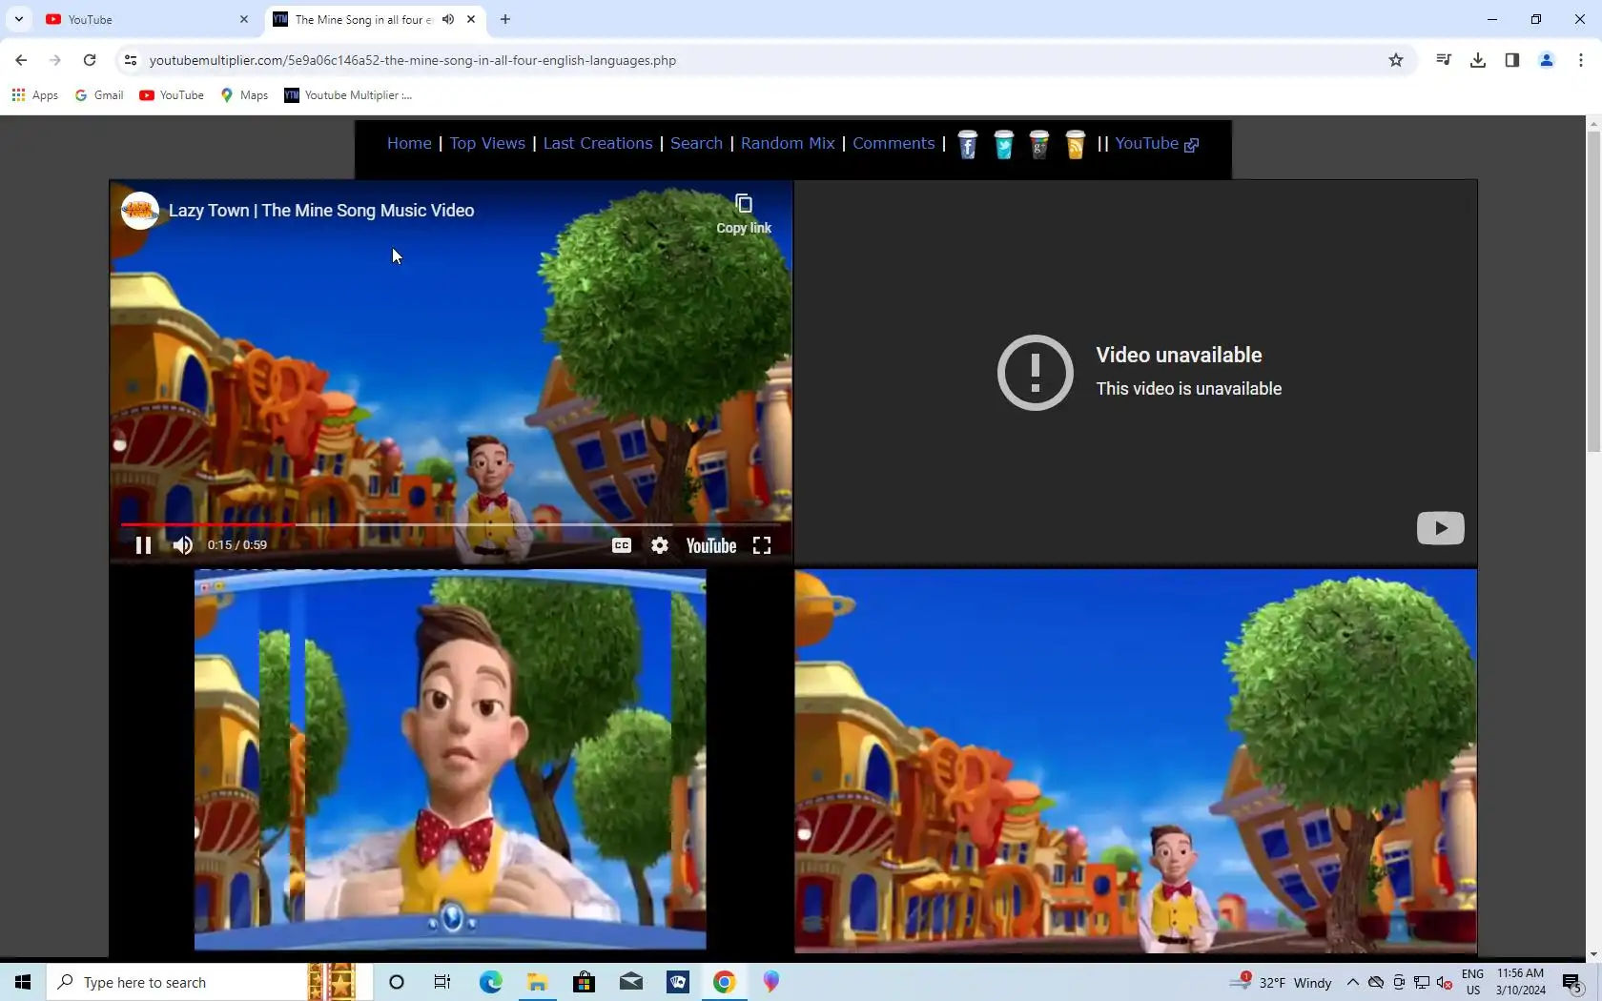Image resolution: width=1602 pixels, height=1001 pixels.
Task: Open File Explorer from taskbar
Action: (537, 982)
